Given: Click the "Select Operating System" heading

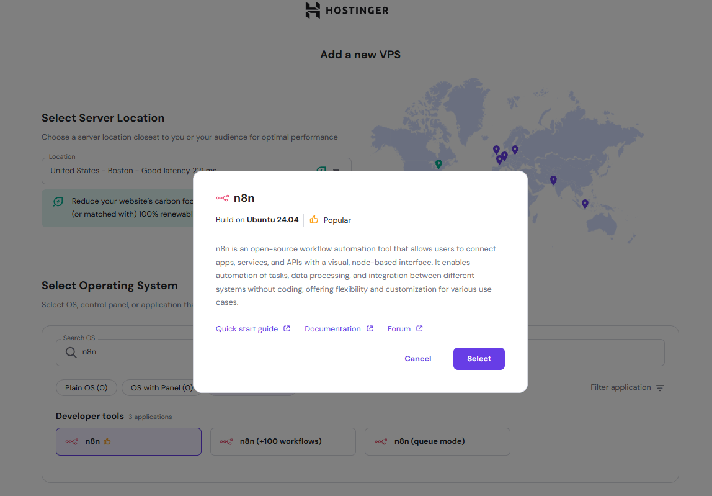Looking at the screenshot, I should (x=109, y=286).
